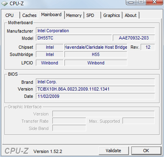Open the Caches tab
164x157 pixels.
click(29, 15)
